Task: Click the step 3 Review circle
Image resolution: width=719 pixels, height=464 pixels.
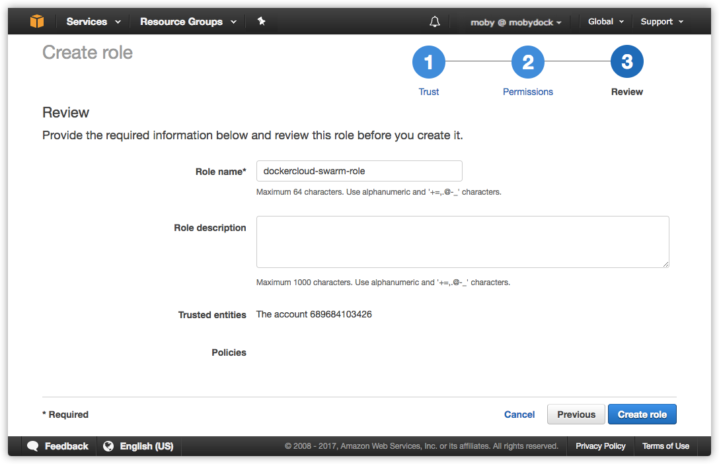Action: tap(626, 61)
